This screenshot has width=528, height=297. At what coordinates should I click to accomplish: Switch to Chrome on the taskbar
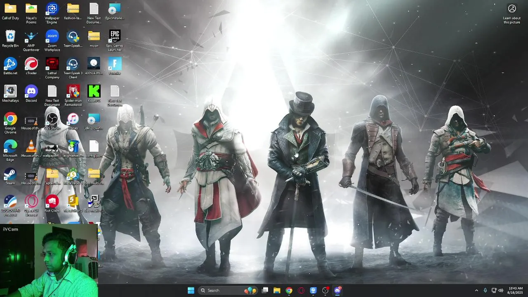289,290
